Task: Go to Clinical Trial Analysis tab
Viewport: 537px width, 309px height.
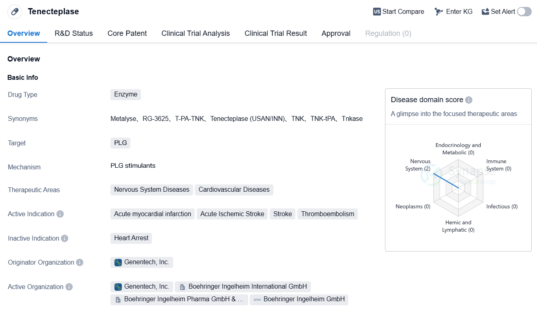Action: click(196, 33)
